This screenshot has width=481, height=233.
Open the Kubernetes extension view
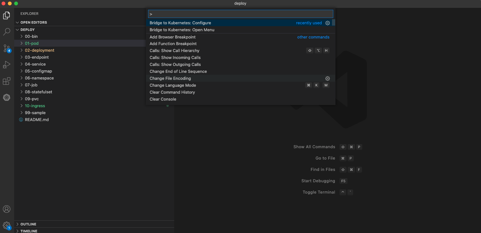(x=6, y=97)
